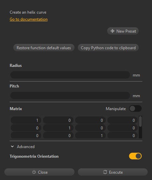Click the refresh icon on Execute button
This screenshot has width=152, height=180.
tap(105, 172)
